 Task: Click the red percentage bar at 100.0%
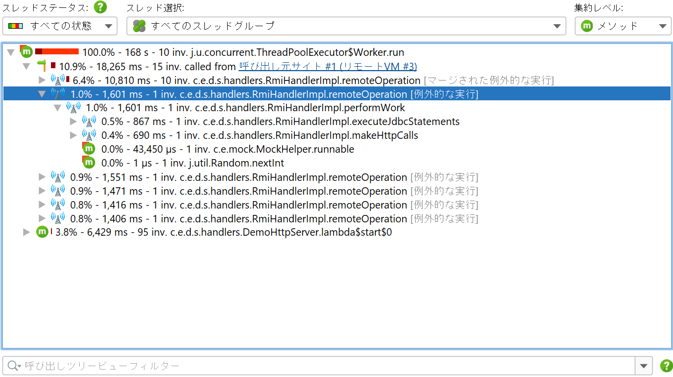click(x=57, y=51)
